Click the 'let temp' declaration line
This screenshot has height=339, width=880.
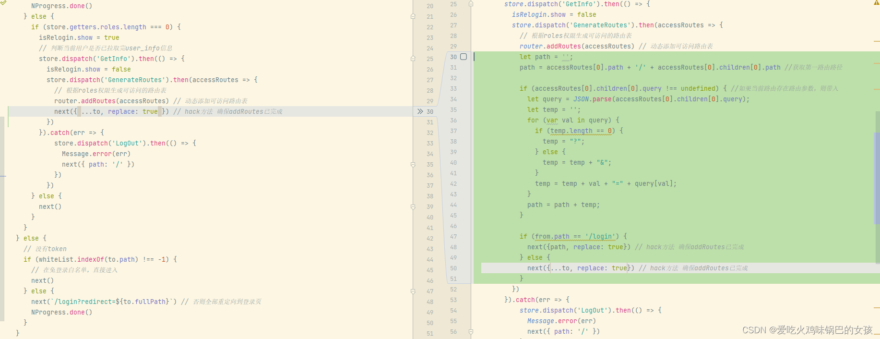554,109
